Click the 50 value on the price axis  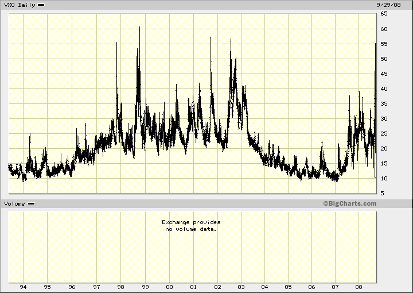pyautogui.click(x=384, y=59)
